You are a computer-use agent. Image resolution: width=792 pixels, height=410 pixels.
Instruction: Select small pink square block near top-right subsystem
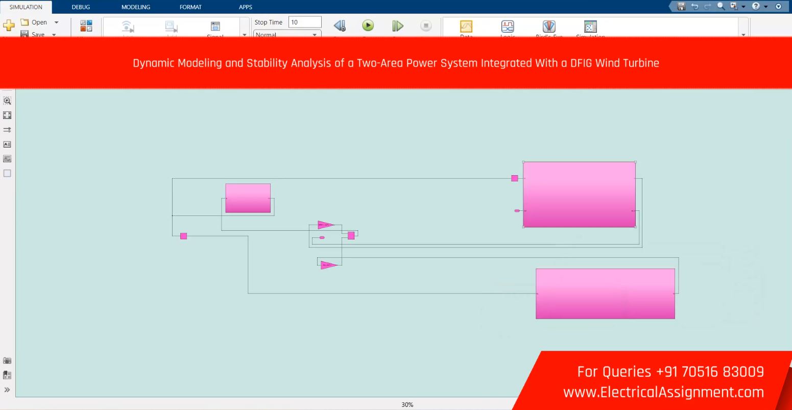click(515, 178)
